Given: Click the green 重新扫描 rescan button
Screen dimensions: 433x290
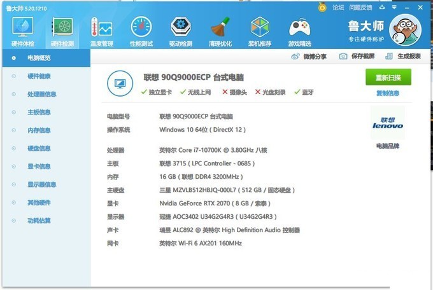Looking at the screenshot, I should (388, 77).
